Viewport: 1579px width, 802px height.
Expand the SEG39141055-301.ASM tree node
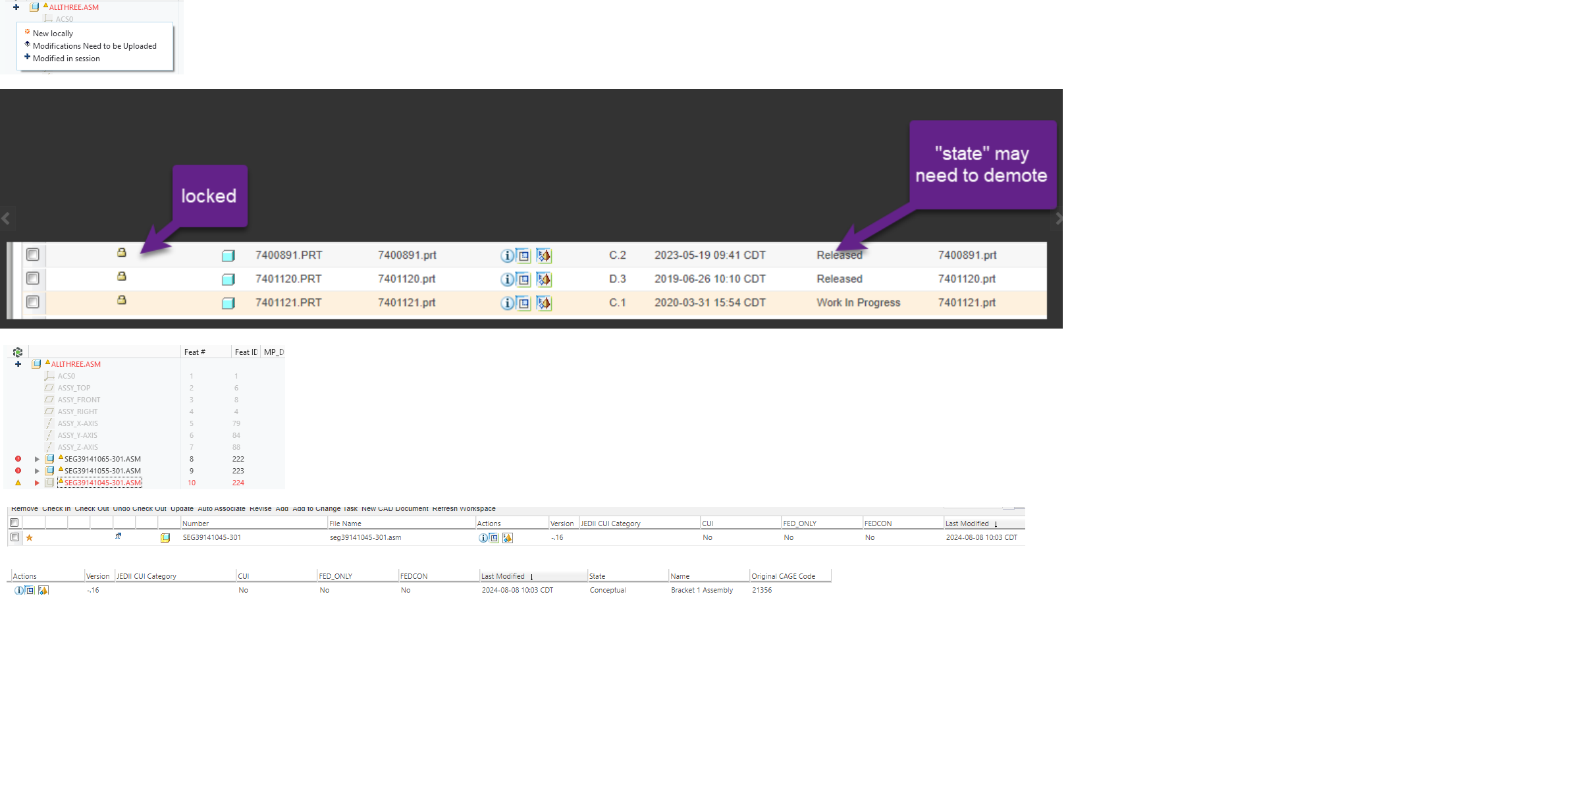[x=37, y=471]
